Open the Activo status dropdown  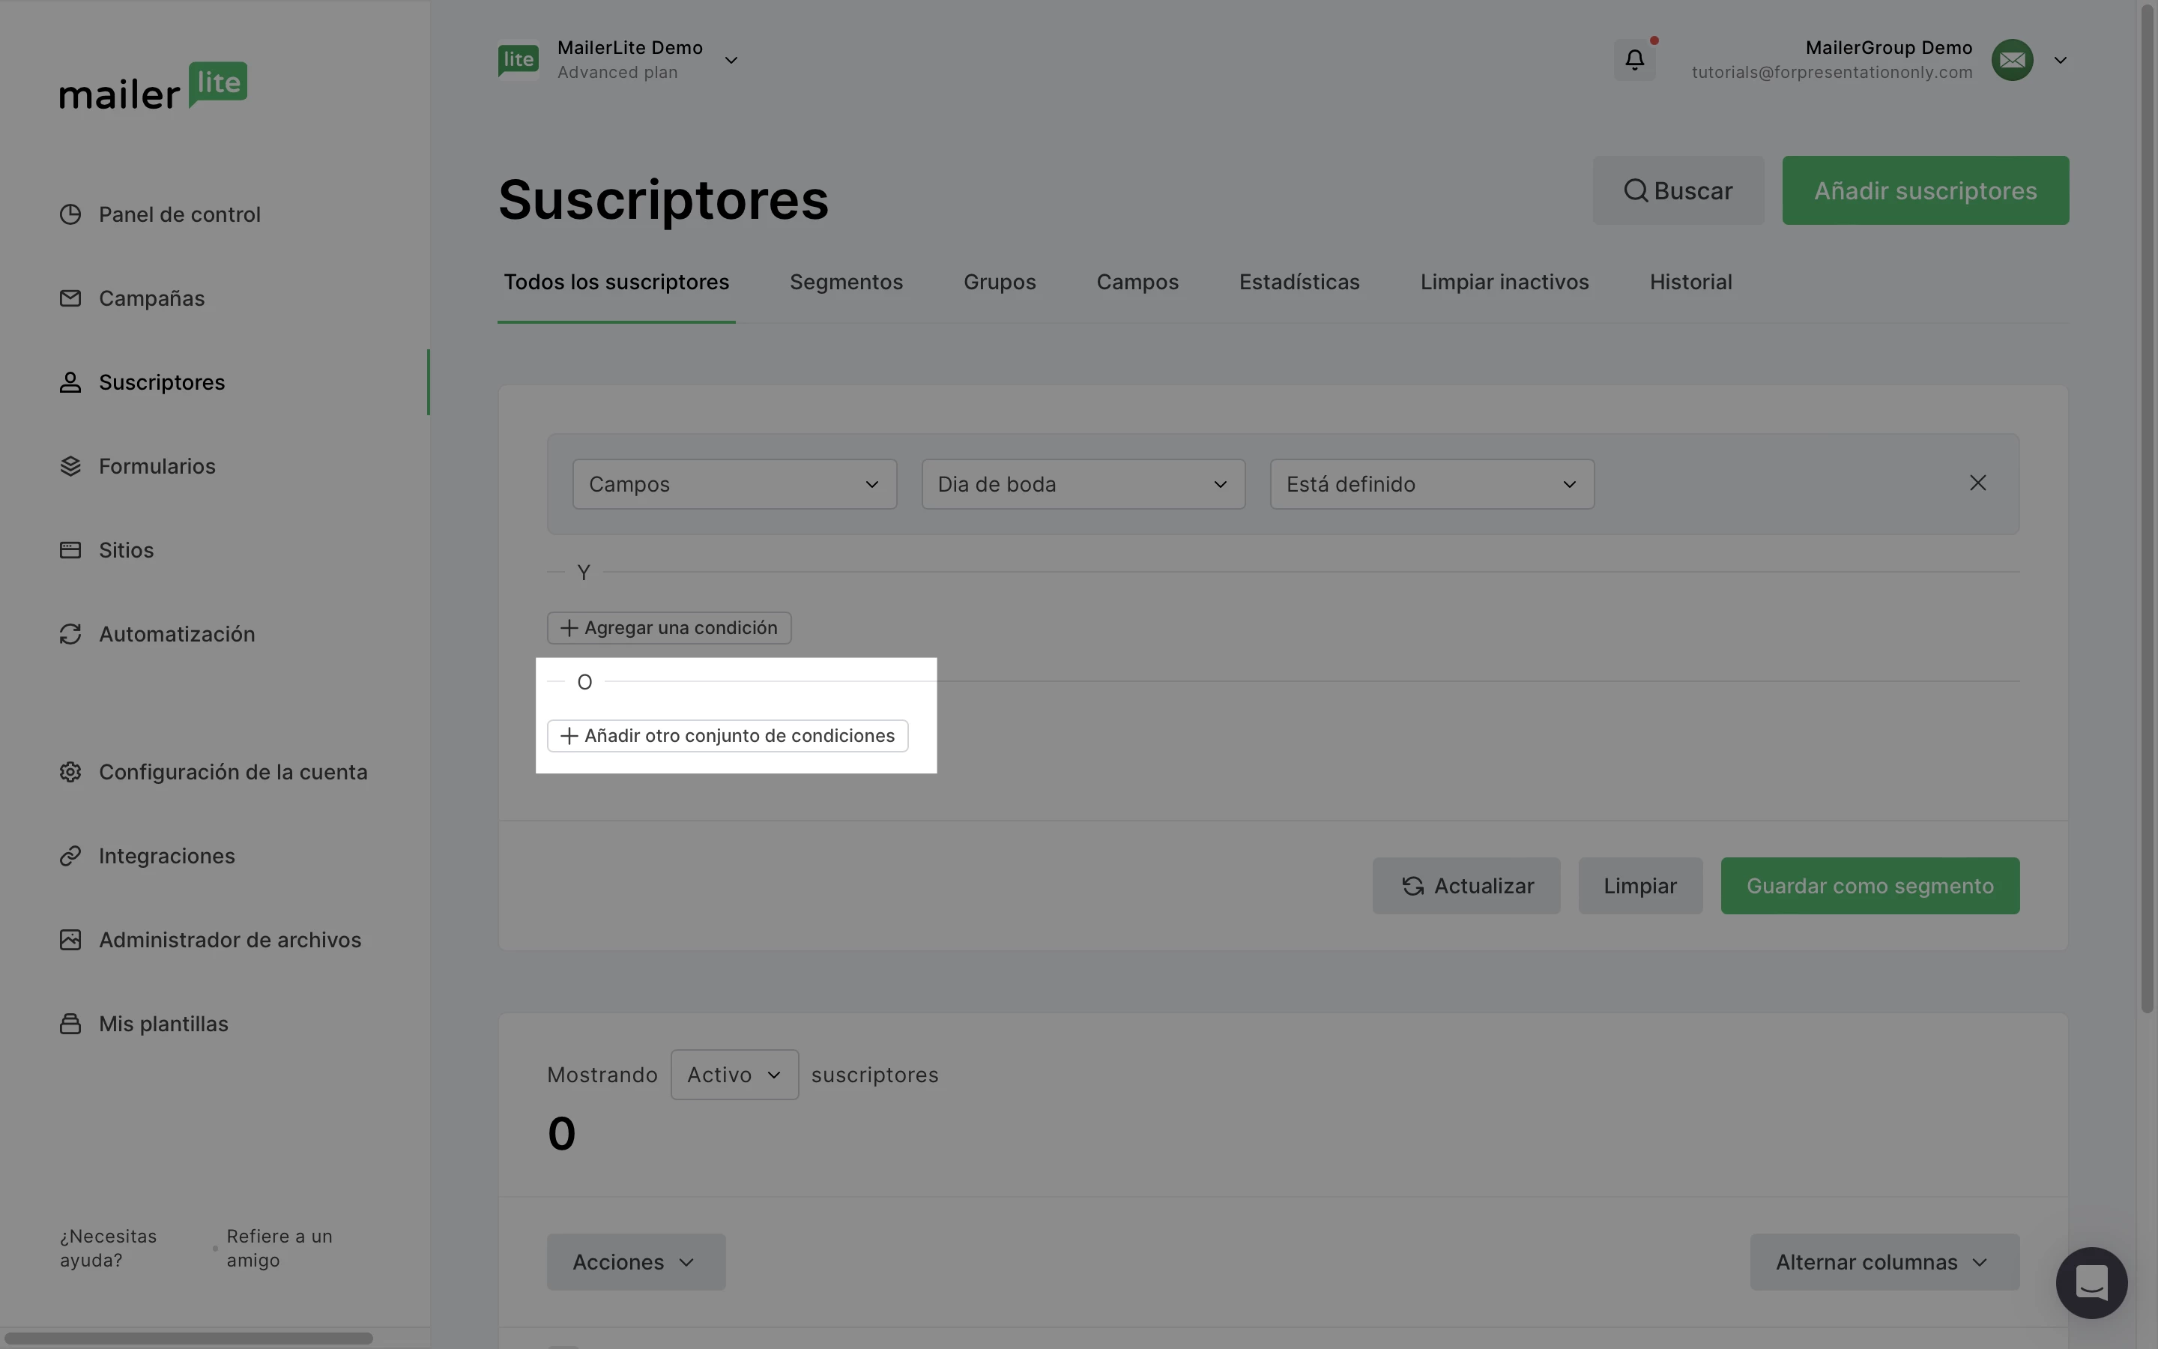(734, 1074)
